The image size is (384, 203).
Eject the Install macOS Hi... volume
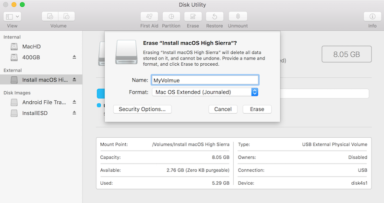tap(74, 80)
